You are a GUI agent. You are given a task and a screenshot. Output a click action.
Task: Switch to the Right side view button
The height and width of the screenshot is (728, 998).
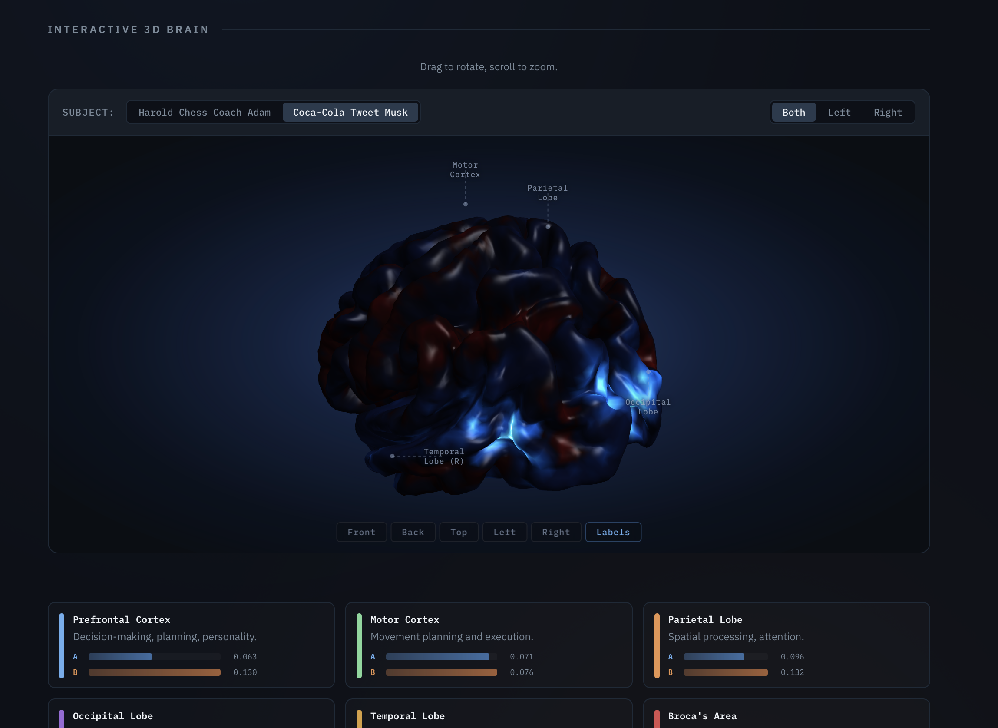tap(556, 533)
